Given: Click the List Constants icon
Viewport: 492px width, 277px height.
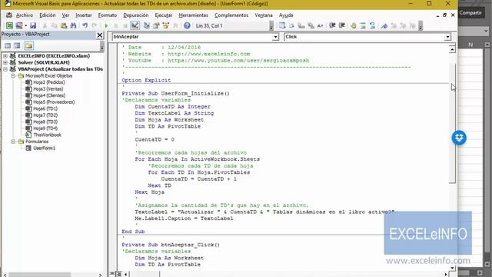Looking at the screenshot, I should [x=291, y=25].
